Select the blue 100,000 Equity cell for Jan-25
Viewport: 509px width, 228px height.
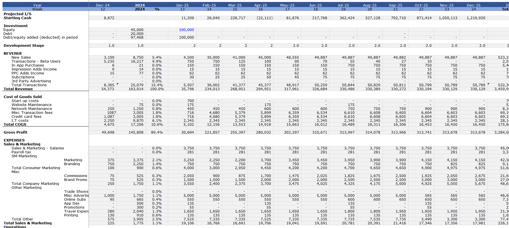point(182,30)
